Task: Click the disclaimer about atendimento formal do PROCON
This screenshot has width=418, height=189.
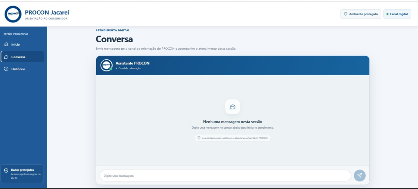Action: [x=232, y=138]
